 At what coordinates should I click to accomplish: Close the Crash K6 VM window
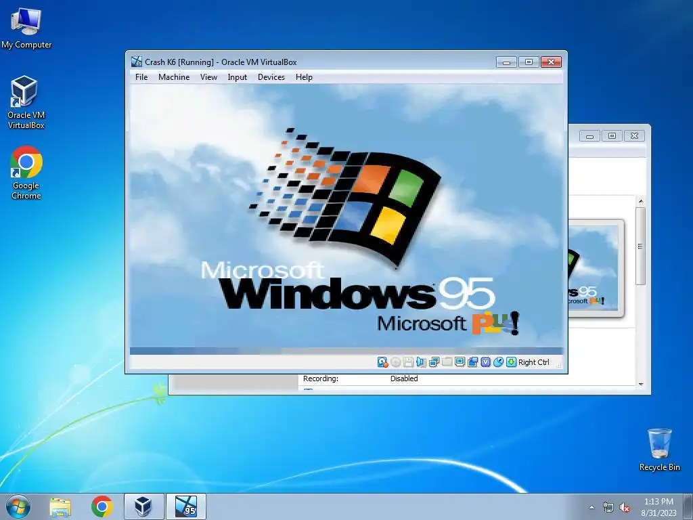point(551,62)
